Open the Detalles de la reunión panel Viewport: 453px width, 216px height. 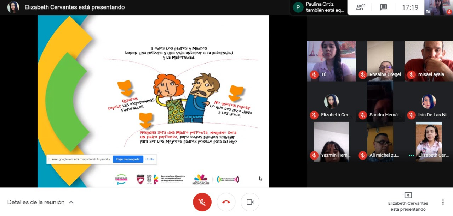click(x=36, y=202)
